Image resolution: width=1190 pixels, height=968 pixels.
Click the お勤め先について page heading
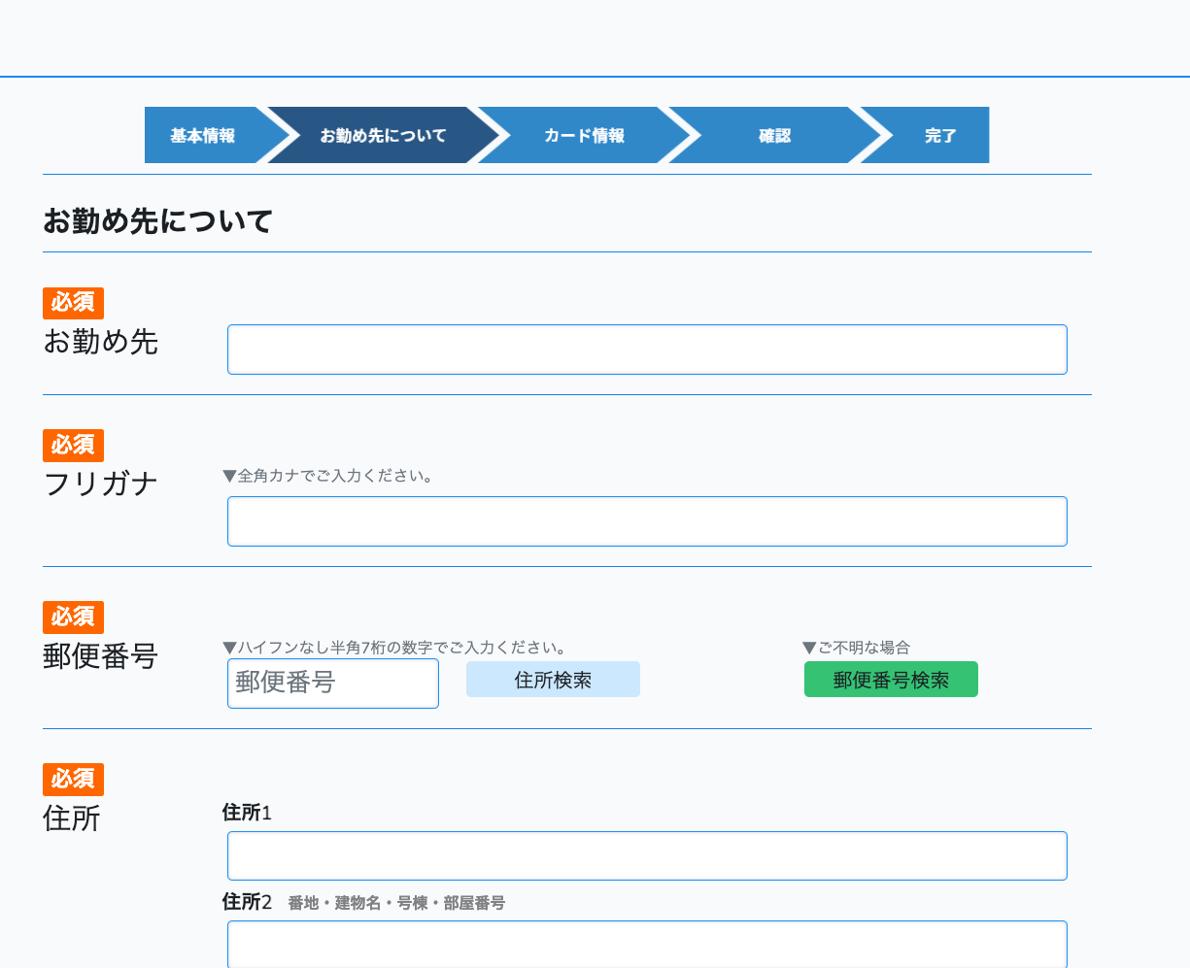tap(157, 221)
